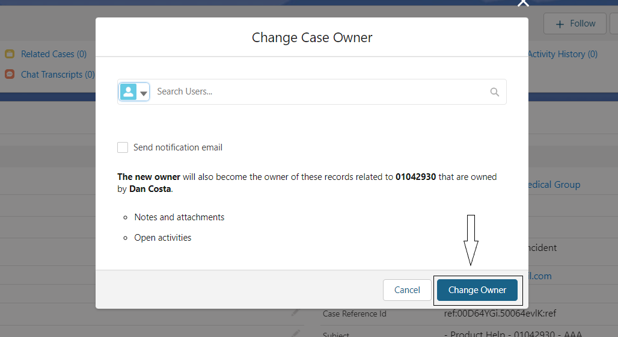
Task: Click the plus icon on the Follow button
Action: pos(560,24)
